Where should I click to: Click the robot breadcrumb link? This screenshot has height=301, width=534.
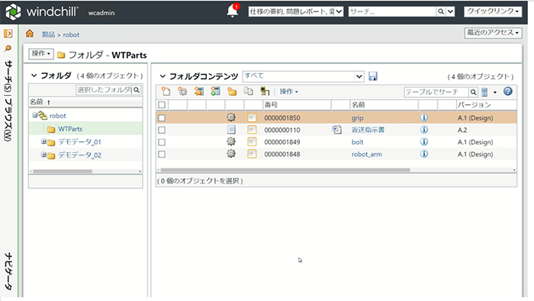tap(71, 35)
